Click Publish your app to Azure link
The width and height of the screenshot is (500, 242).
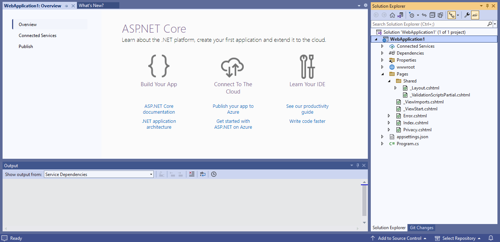click(x=233, y=109)
